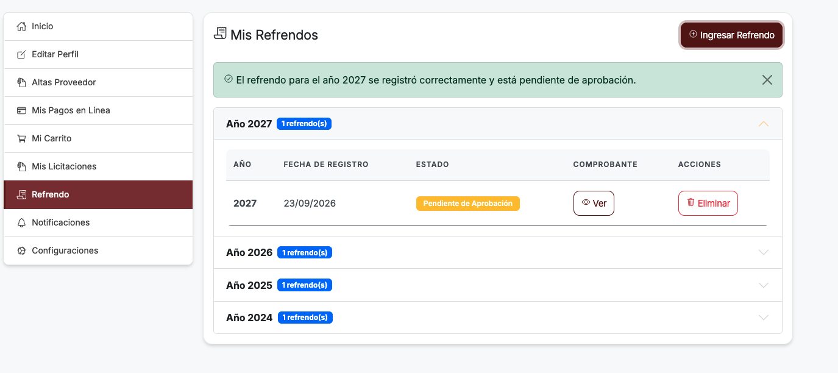Screen dimensions: 838x373
Task: Dismiss the success alert with the X
Action: (767, 80)
